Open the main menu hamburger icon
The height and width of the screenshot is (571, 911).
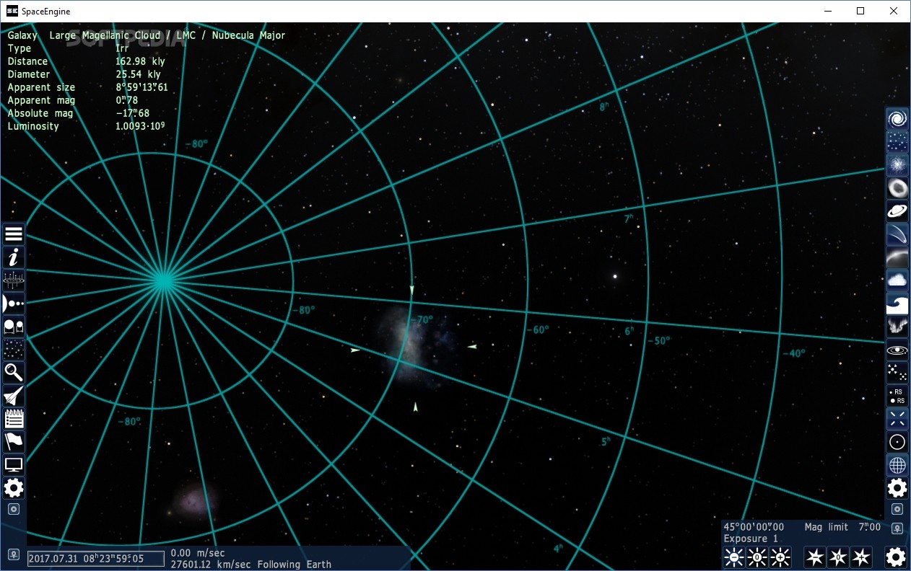[14, 234]
